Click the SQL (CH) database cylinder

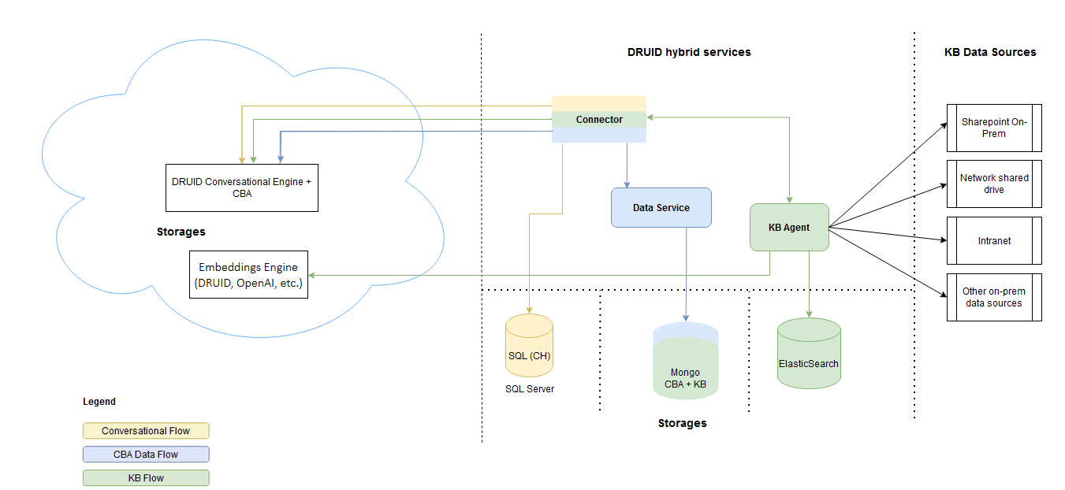tap(529, 347)
